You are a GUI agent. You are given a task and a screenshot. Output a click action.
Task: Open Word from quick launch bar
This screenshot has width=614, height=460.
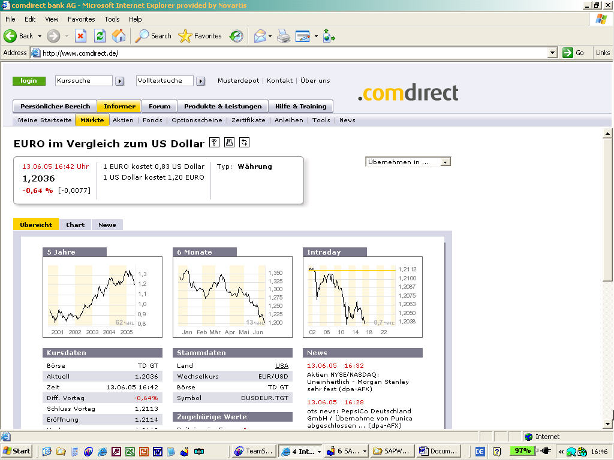tap(158, 452)
